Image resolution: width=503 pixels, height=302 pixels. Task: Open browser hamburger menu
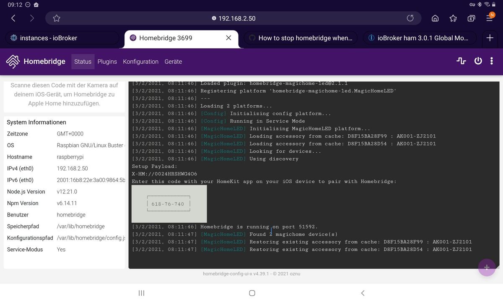click(x=490, y=17)
